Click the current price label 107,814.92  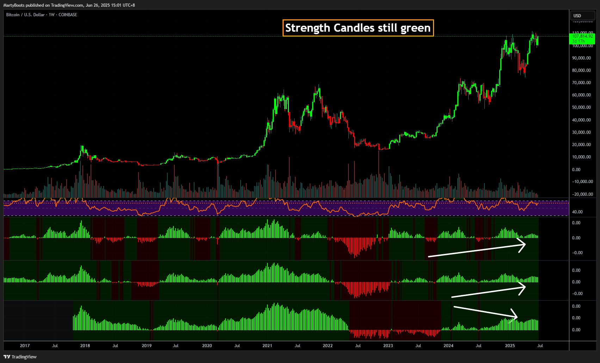(582, 36)
